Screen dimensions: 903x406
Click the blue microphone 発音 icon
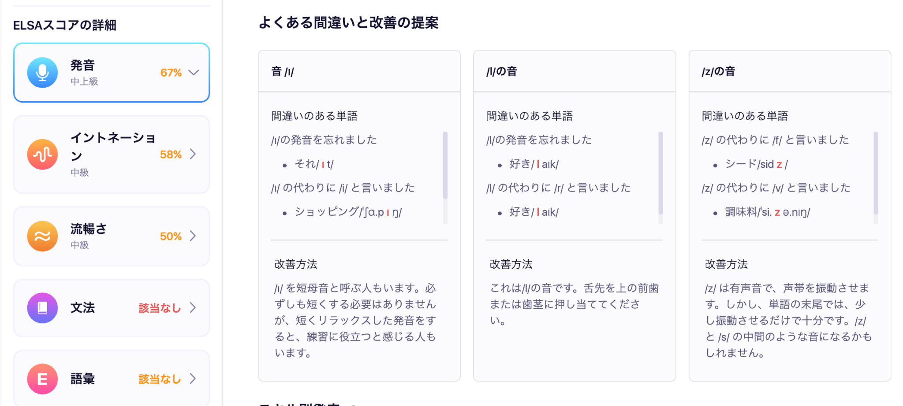42,73
